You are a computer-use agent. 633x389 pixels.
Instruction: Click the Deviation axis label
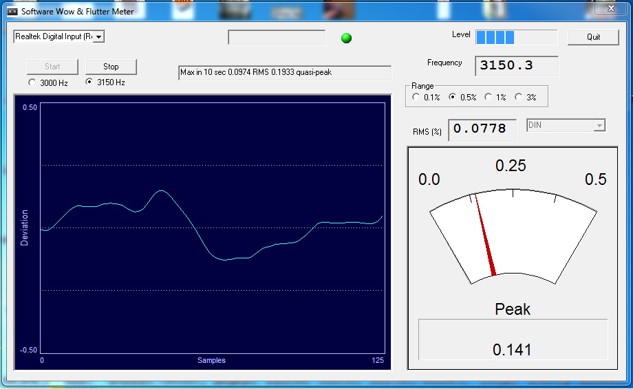(25, 227)
